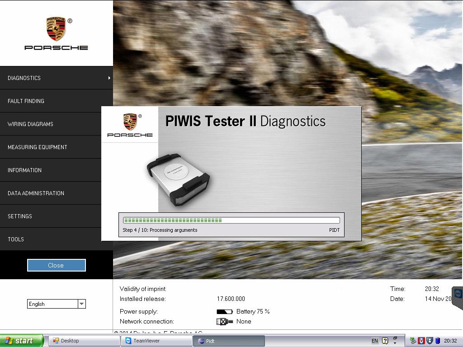The image size is (463, 347).
Task: Click the TeamViewer side panel tab
Action: click(x=458, y=297)
